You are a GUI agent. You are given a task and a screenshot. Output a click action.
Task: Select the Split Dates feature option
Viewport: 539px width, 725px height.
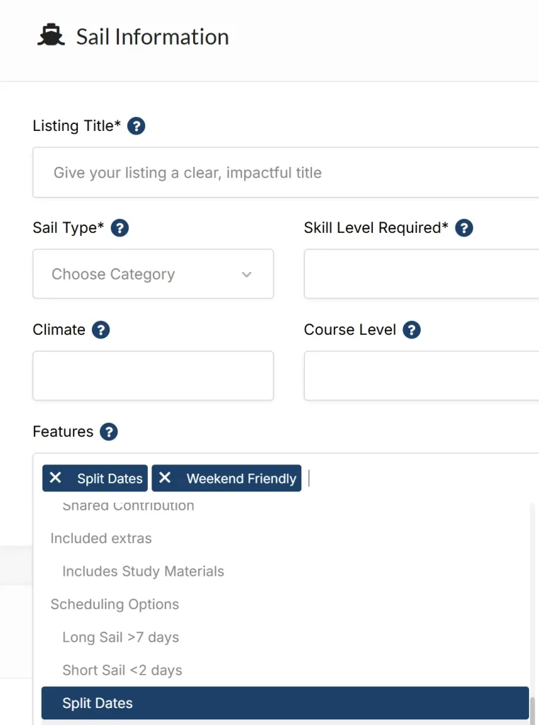tap(98, 703)
